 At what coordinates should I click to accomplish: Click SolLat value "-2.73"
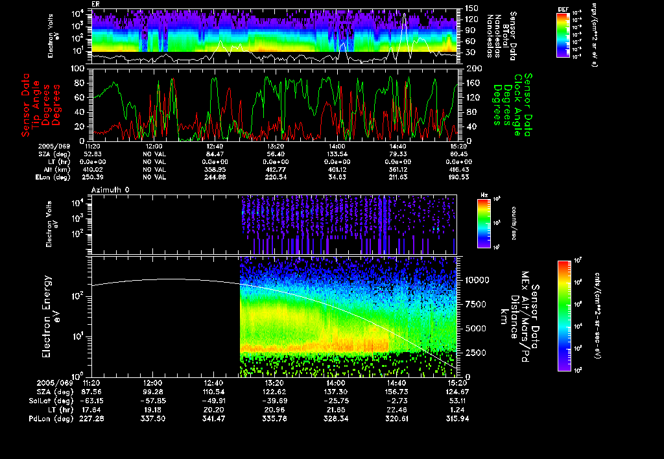396,401
